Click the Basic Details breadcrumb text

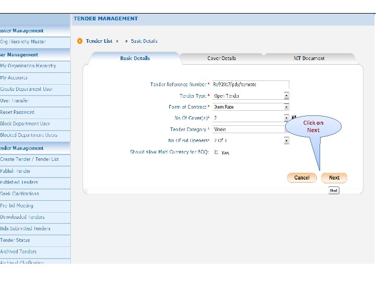(144, 41)
